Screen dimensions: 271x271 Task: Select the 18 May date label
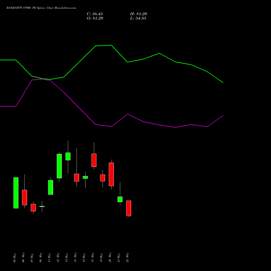click(93, 258)
